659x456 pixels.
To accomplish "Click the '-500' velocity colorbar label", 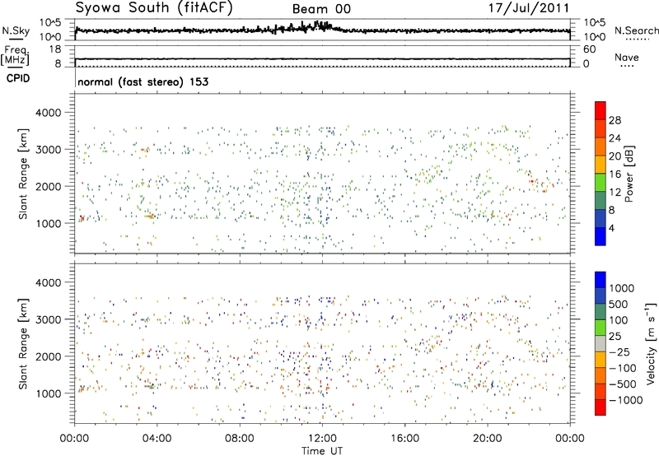I will coord(622,384).
